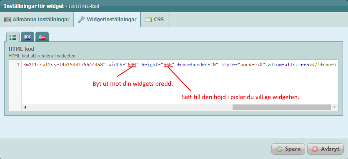
Task: Click the horizontal scrollbar right arrow
Action: coord(335,107)
